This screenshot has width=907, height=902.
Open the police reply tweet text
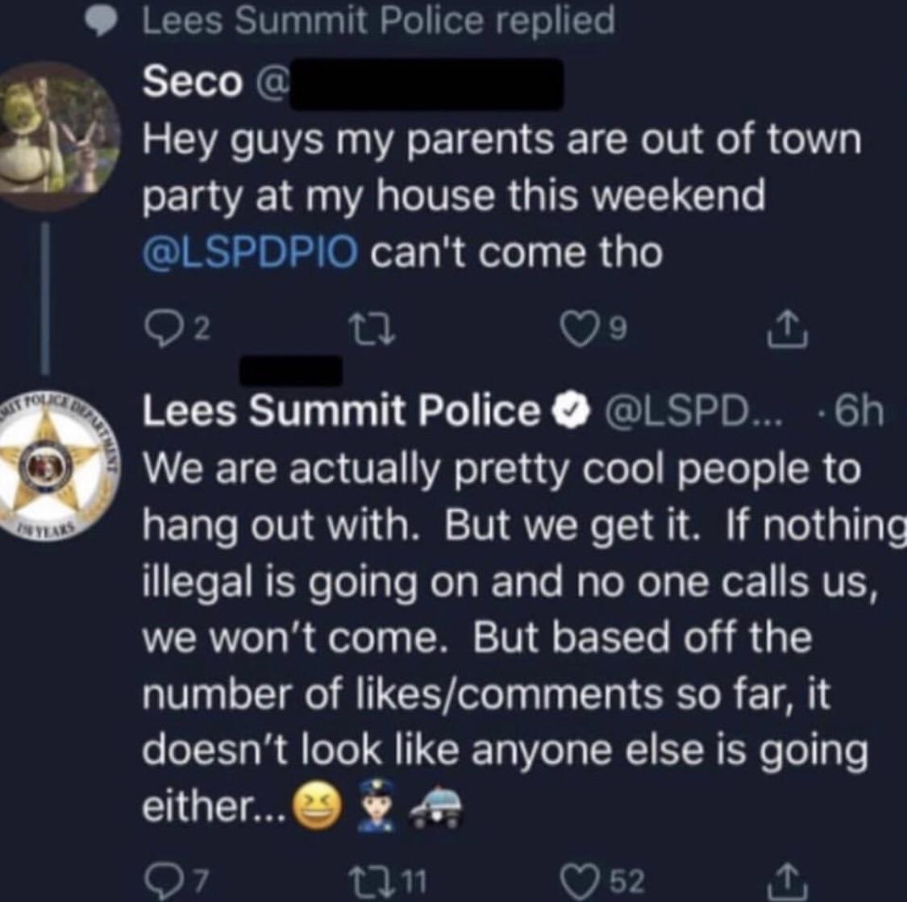[500, 637]
